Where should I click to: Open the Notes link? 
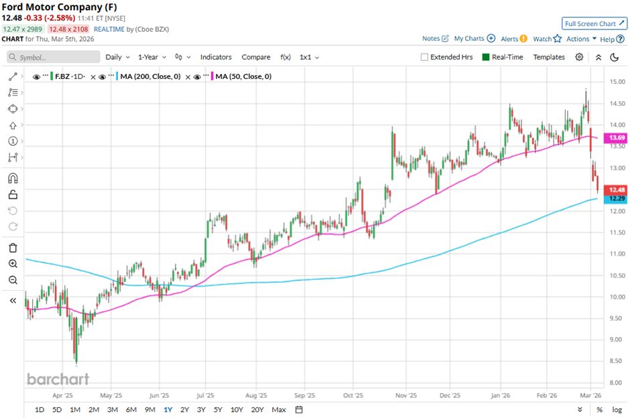[435, 39]
